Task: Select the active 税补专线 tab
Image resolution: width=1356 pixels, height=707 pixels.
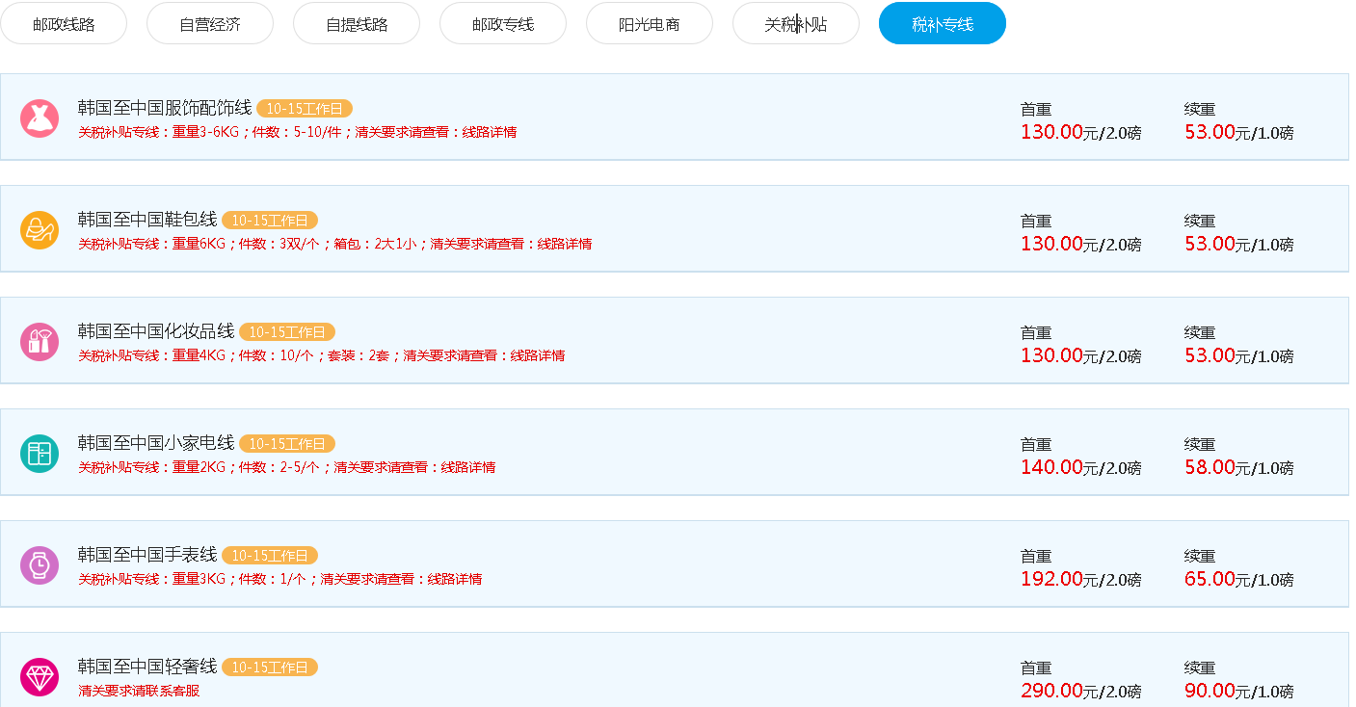Action: tap(943, 23)
